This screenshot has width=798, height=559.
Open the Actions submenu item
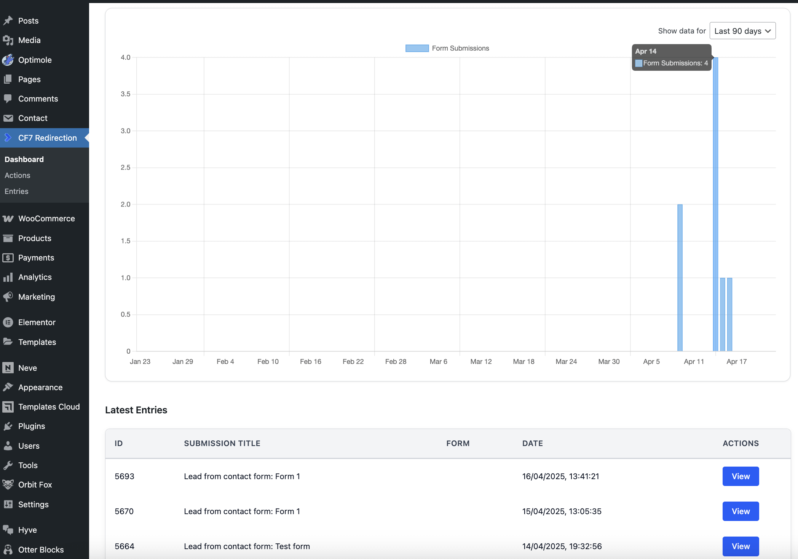18,175
